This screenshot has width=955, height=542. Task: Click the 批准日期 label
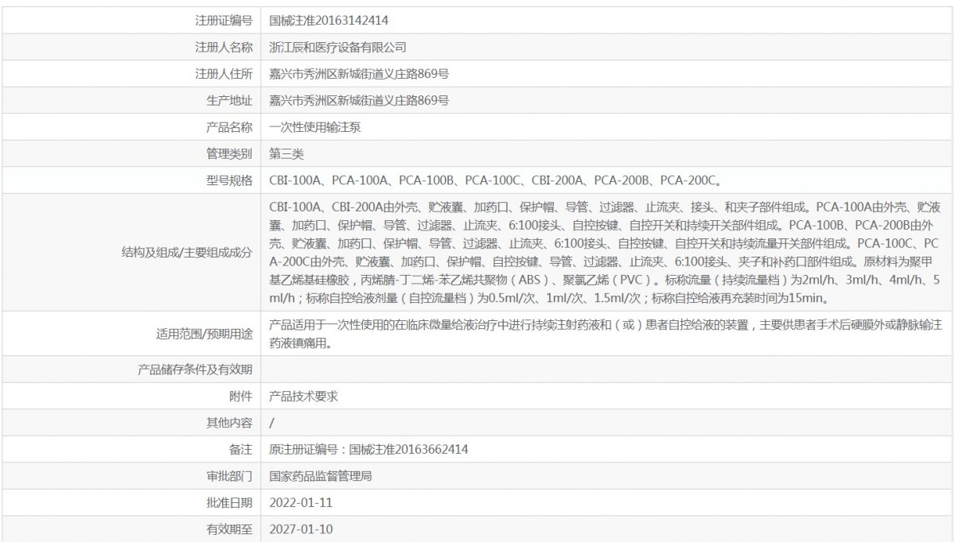point(230,502)
